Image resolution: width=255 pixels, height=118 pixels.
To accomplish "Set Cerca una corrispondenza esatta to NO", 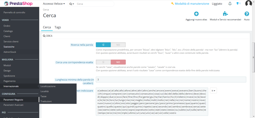I will pos(118,62).
